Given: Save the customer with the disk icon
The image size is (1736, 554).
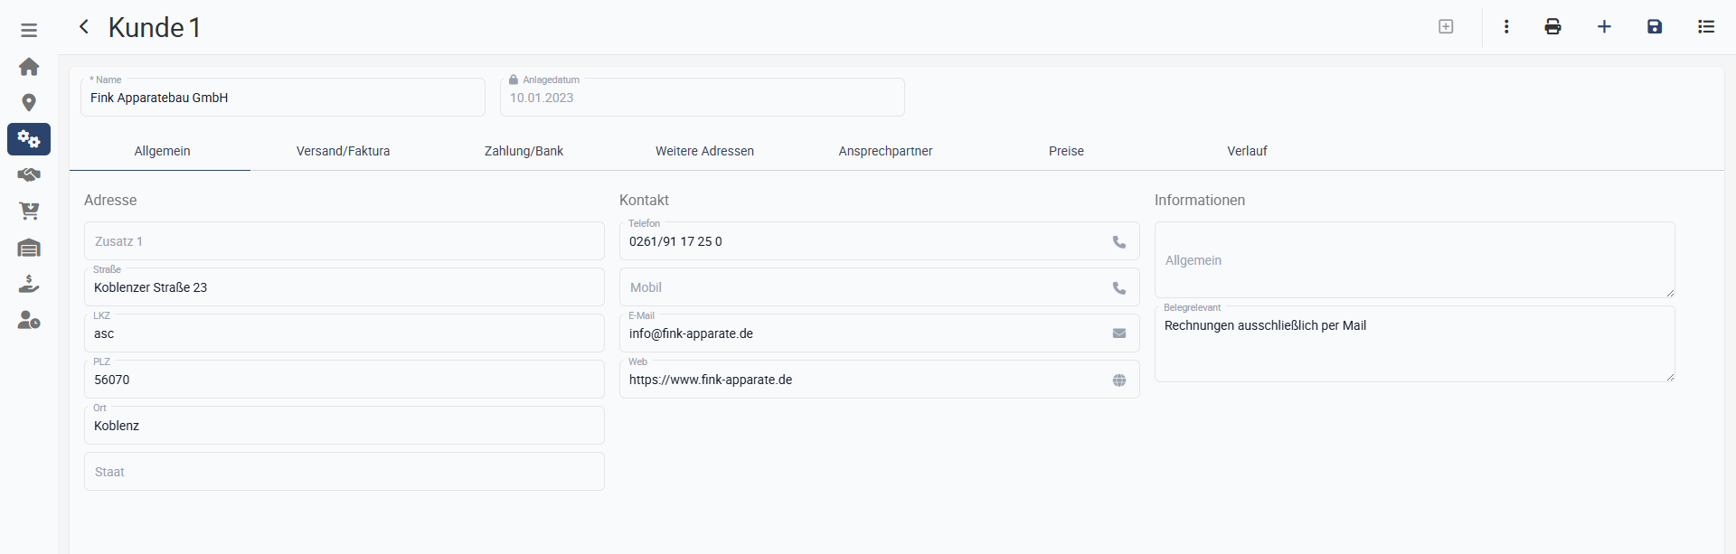Looking at the screenshot, I should (1655, 27).
